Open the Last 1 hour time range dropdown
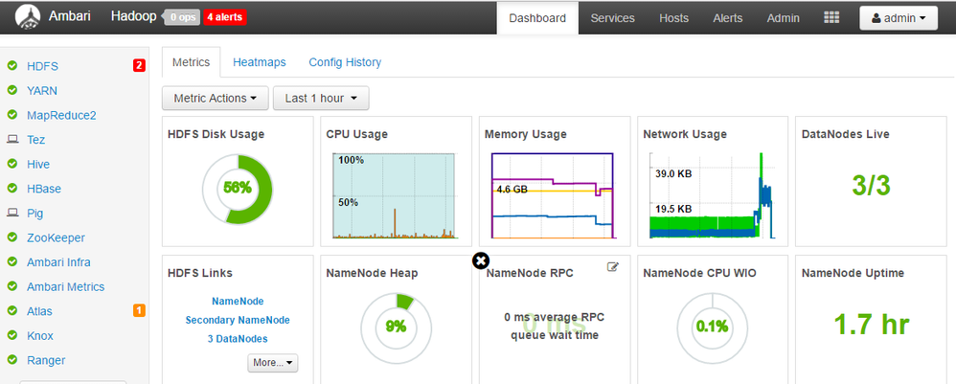This screenshot has height=384, width=956. click(320, 98)
